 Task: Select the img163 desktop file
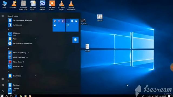coord(87,47)
